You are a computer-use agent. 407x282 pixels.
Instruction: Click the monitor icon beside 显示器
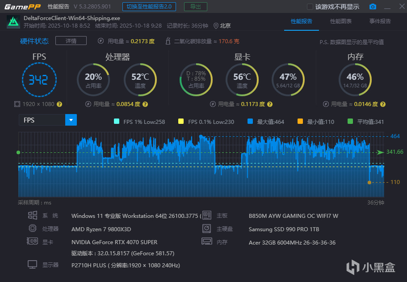pos(33,265)
